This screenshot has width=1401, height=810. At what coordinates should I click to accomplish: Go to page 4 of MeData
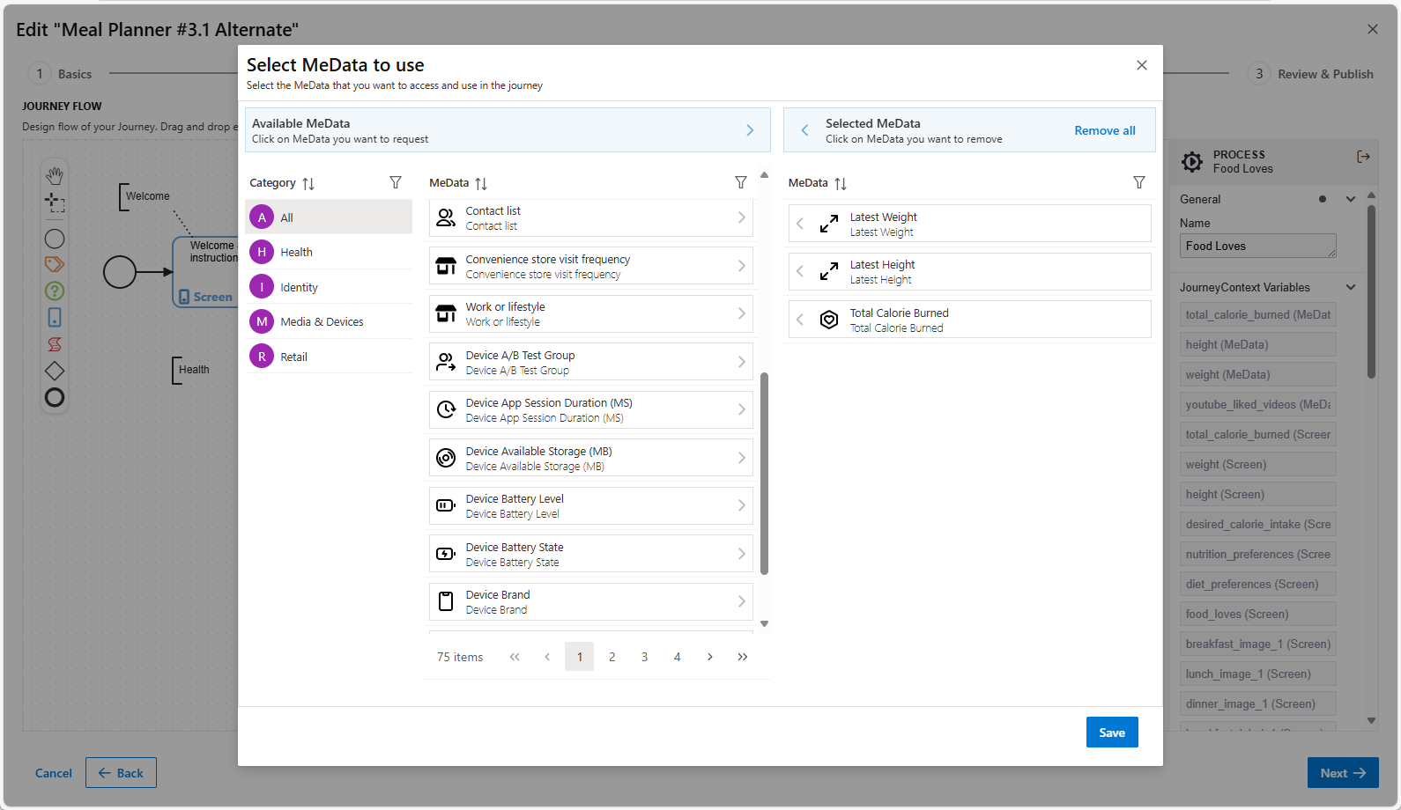[678, 657]
